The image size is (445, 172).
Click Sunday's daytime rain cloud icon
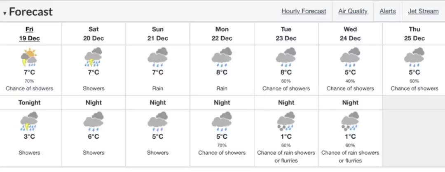point(157,57)
